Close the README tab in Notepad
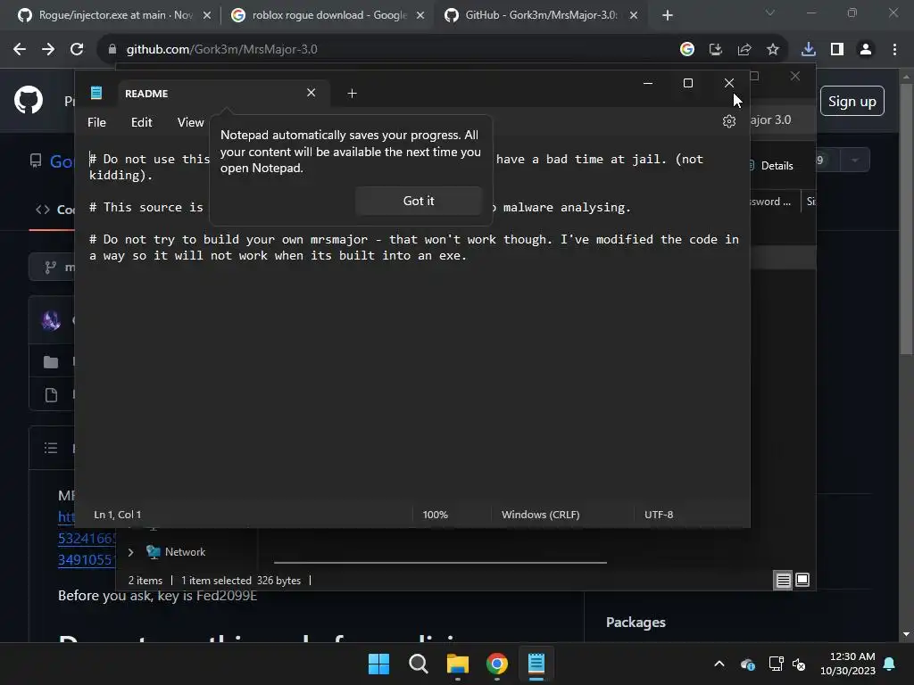 [312, 93]
